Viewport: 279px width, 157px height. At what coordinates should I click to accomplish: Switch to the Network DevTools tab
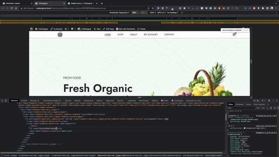[x=78, y=101]
